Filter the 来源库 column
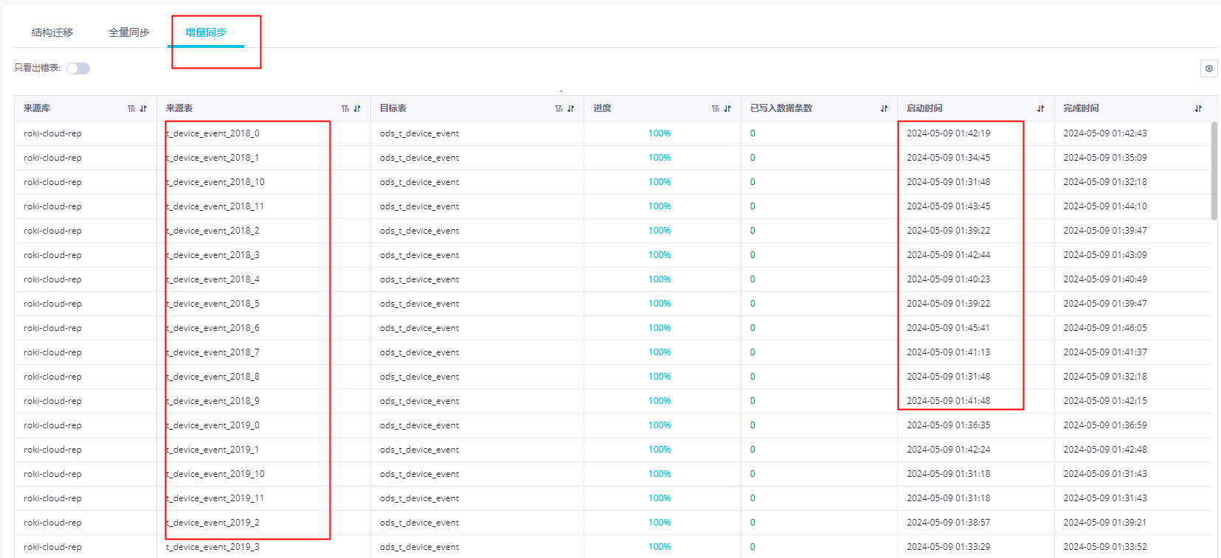Screen dimensions: 1221x558 [x=131, y=108]
